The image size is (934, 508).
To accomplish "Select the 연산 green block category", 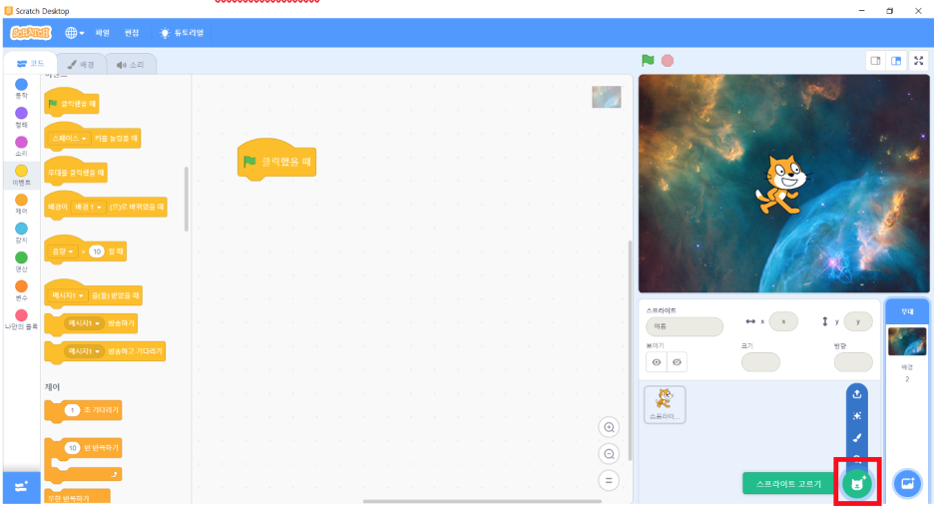I will pos(21,262).
